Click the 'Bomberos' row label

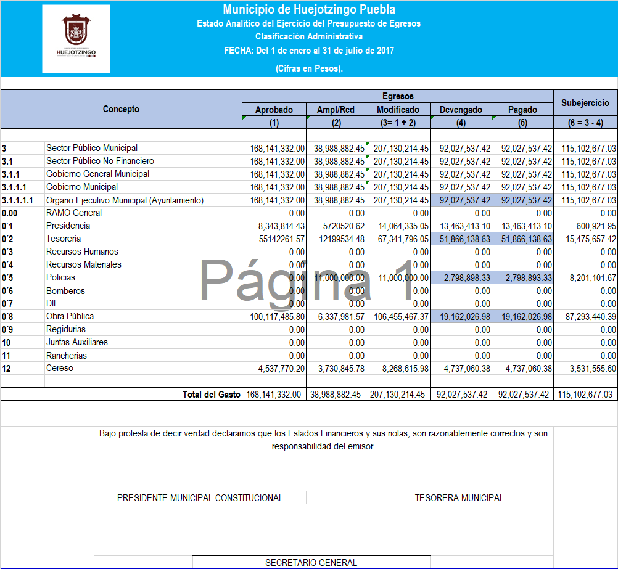[65, 291]
